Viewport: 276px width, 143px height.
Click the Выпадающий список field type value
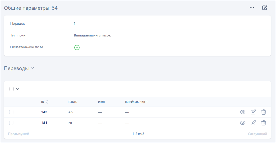[x=92, y=35]
